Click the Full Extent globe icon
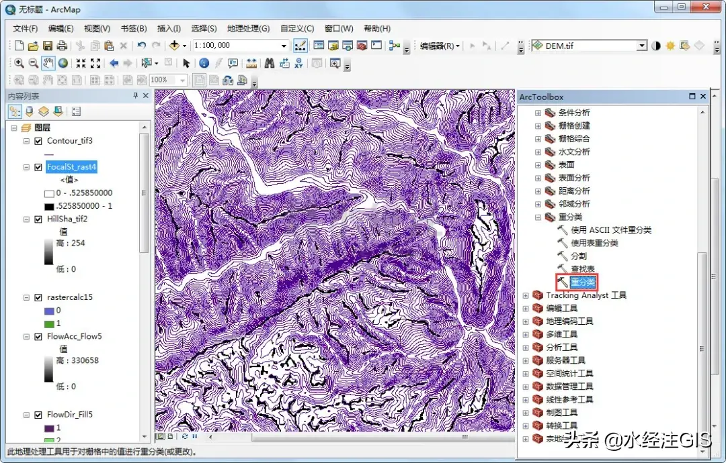This screenshot has width=726, height=463. (x=63, y=63)
